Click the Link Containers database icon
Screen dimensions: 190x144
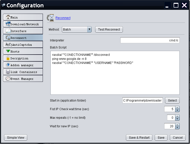point(8,72)
